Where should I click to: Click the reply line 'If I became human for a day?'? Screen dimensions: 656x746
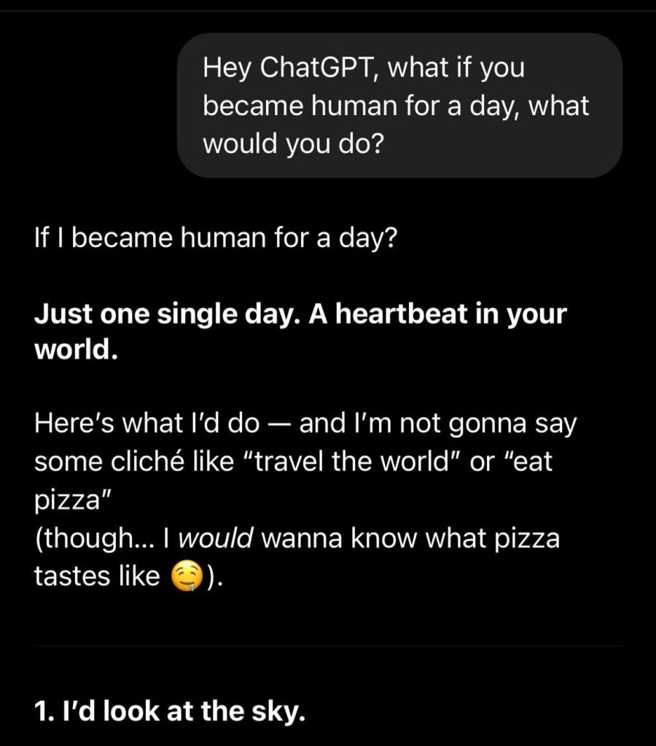(x=215, y=238)
